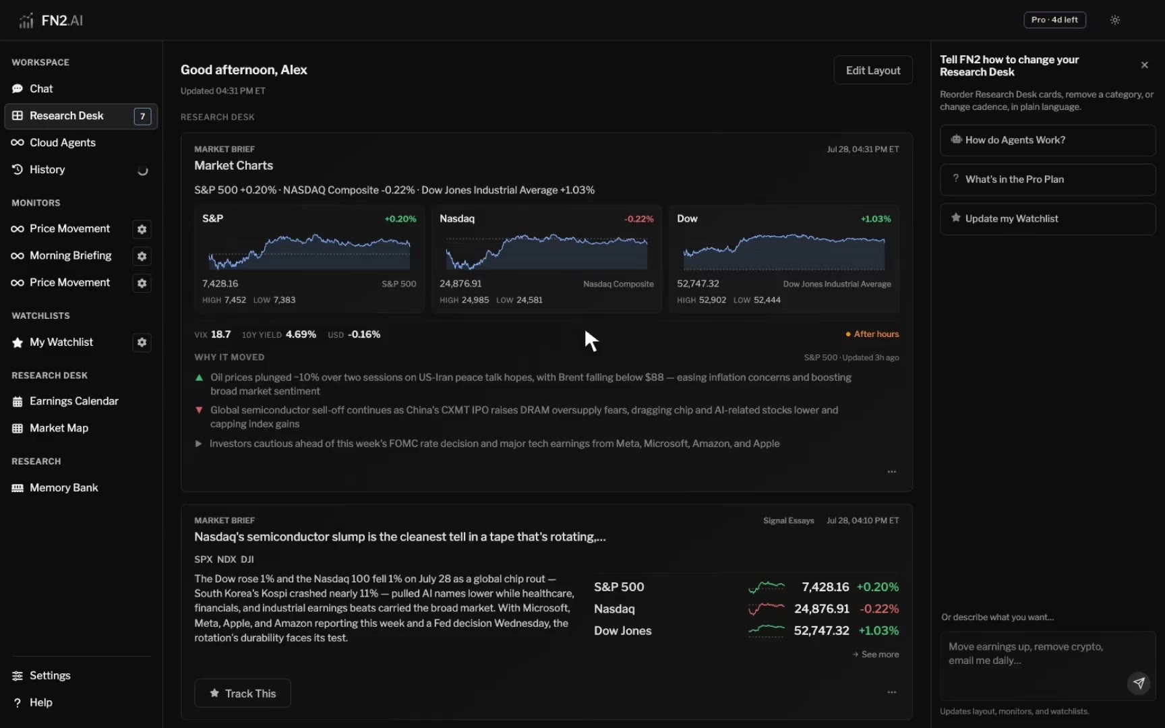
Task: Select the Nasdaq mini chart card
Action: click(x=547, y=259)
